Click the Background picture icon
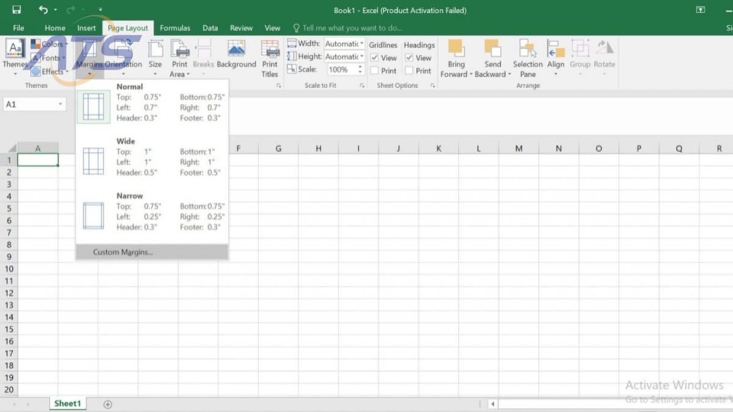 click(236, 49)
